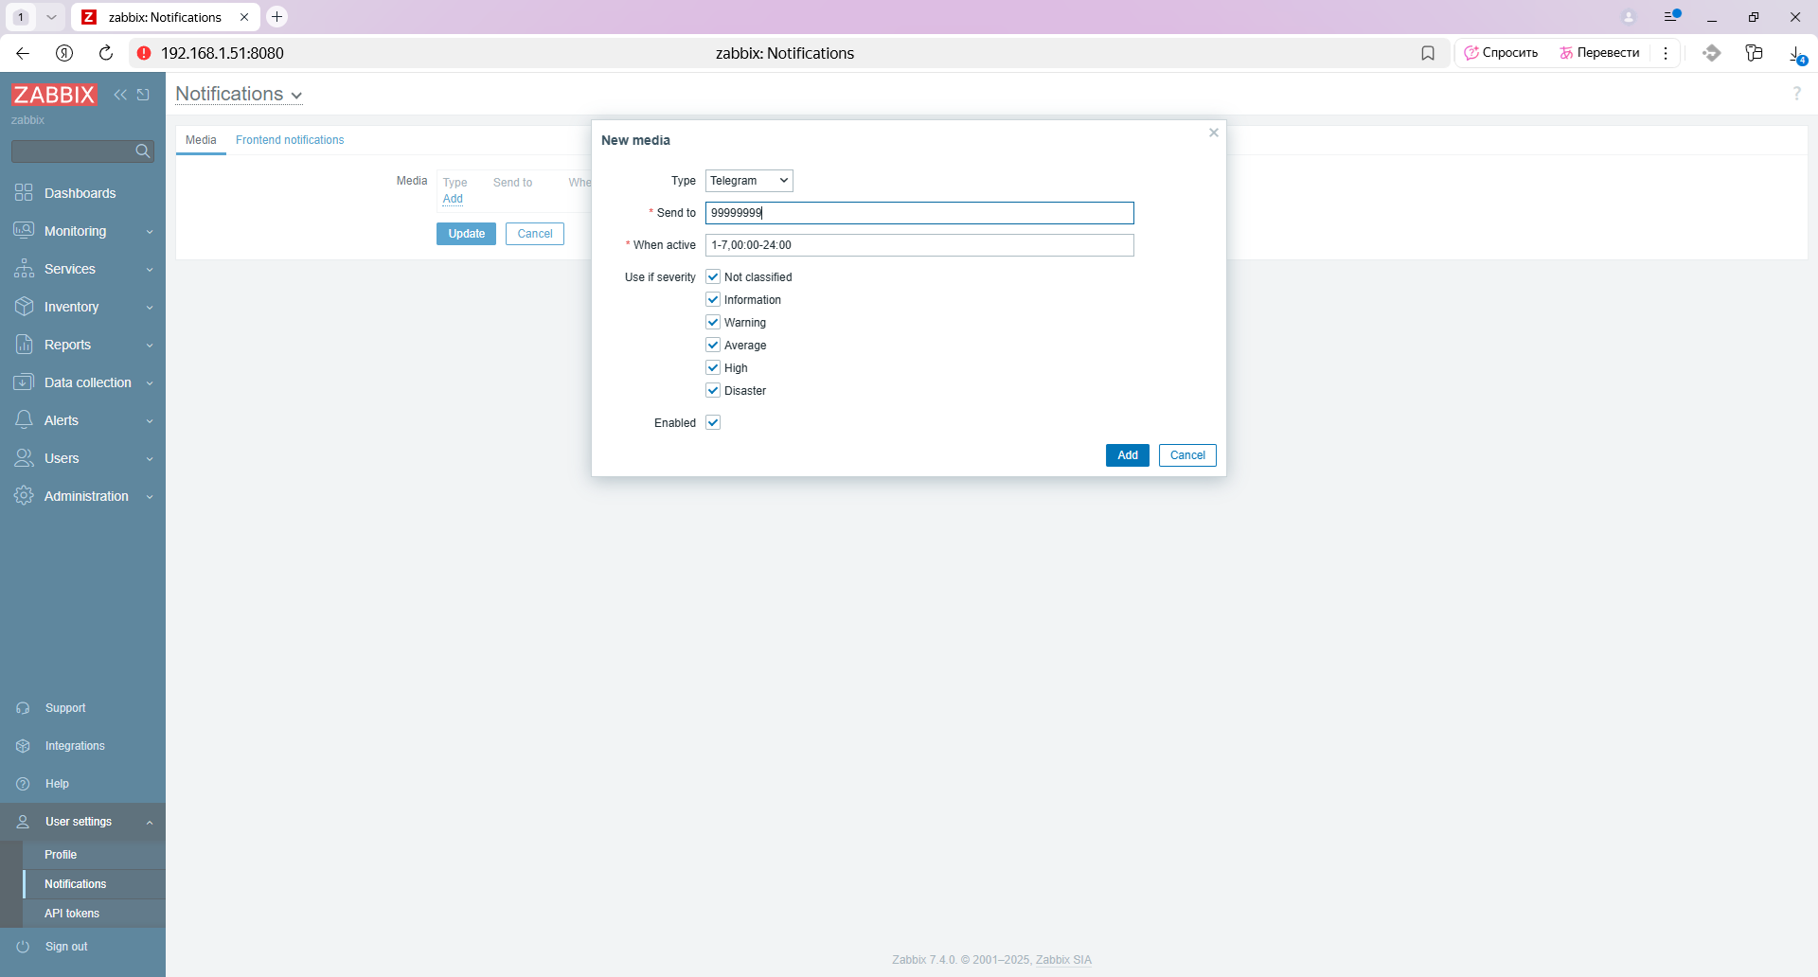Expand the Reports menu chevron

tap(150, 346)
